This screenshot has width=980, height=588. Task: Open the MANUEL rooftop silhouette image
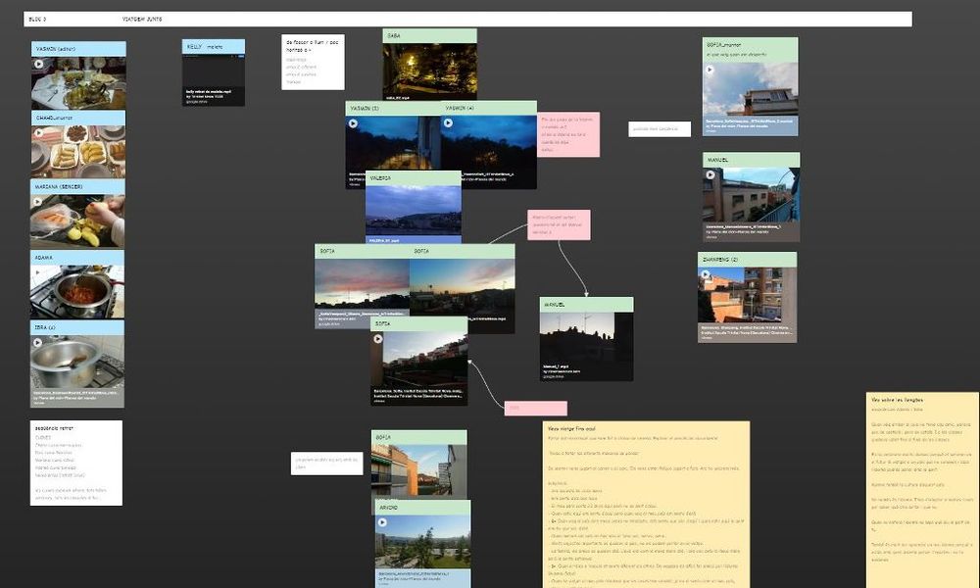586,337
